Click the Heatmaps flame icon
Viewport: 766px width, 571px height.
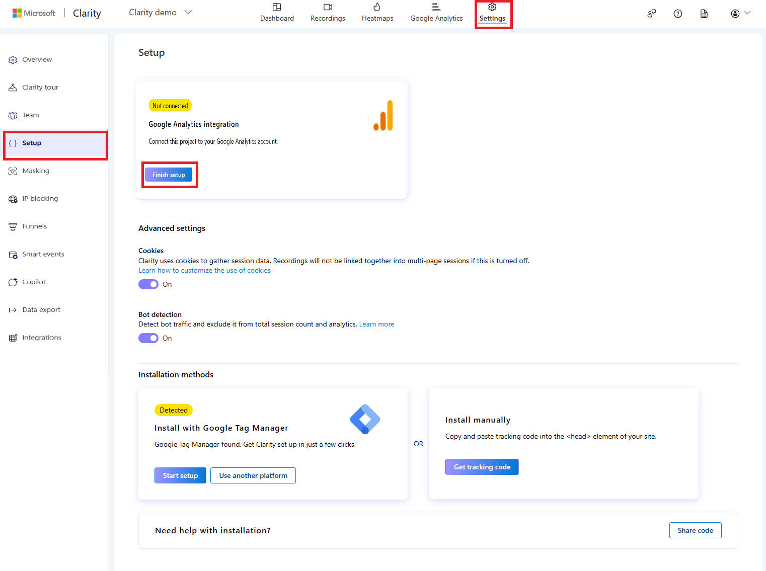point(377,7)
